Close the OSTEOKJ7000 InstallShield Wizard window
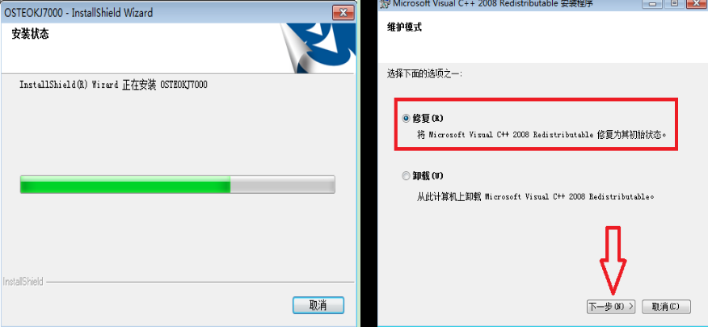This screenshot has width=708, height=327. [343, 12]
